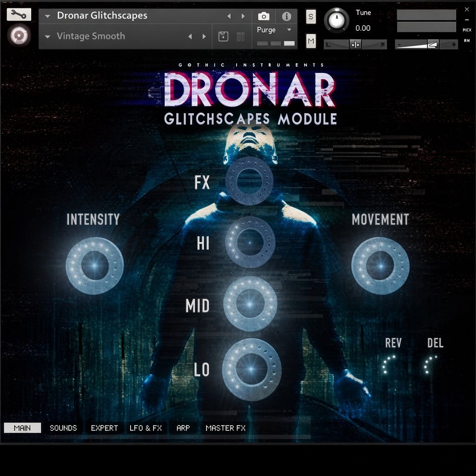Click the pan slider center handle
The width and height of the screenshot is (476, 476).
coord(355,45)
